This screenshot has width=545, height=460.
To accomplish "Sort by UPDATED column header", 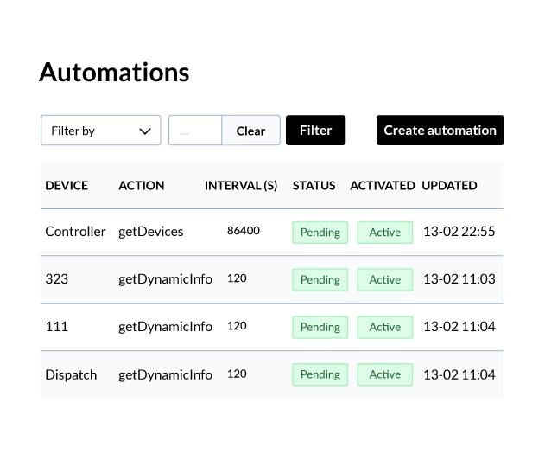I will [449, 185].
